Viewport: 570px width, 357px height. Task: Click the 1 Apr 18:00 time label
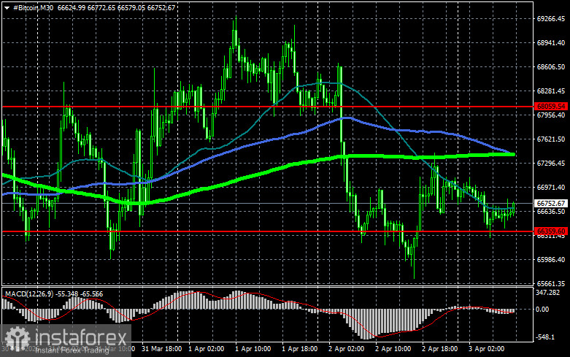point(299,349)
